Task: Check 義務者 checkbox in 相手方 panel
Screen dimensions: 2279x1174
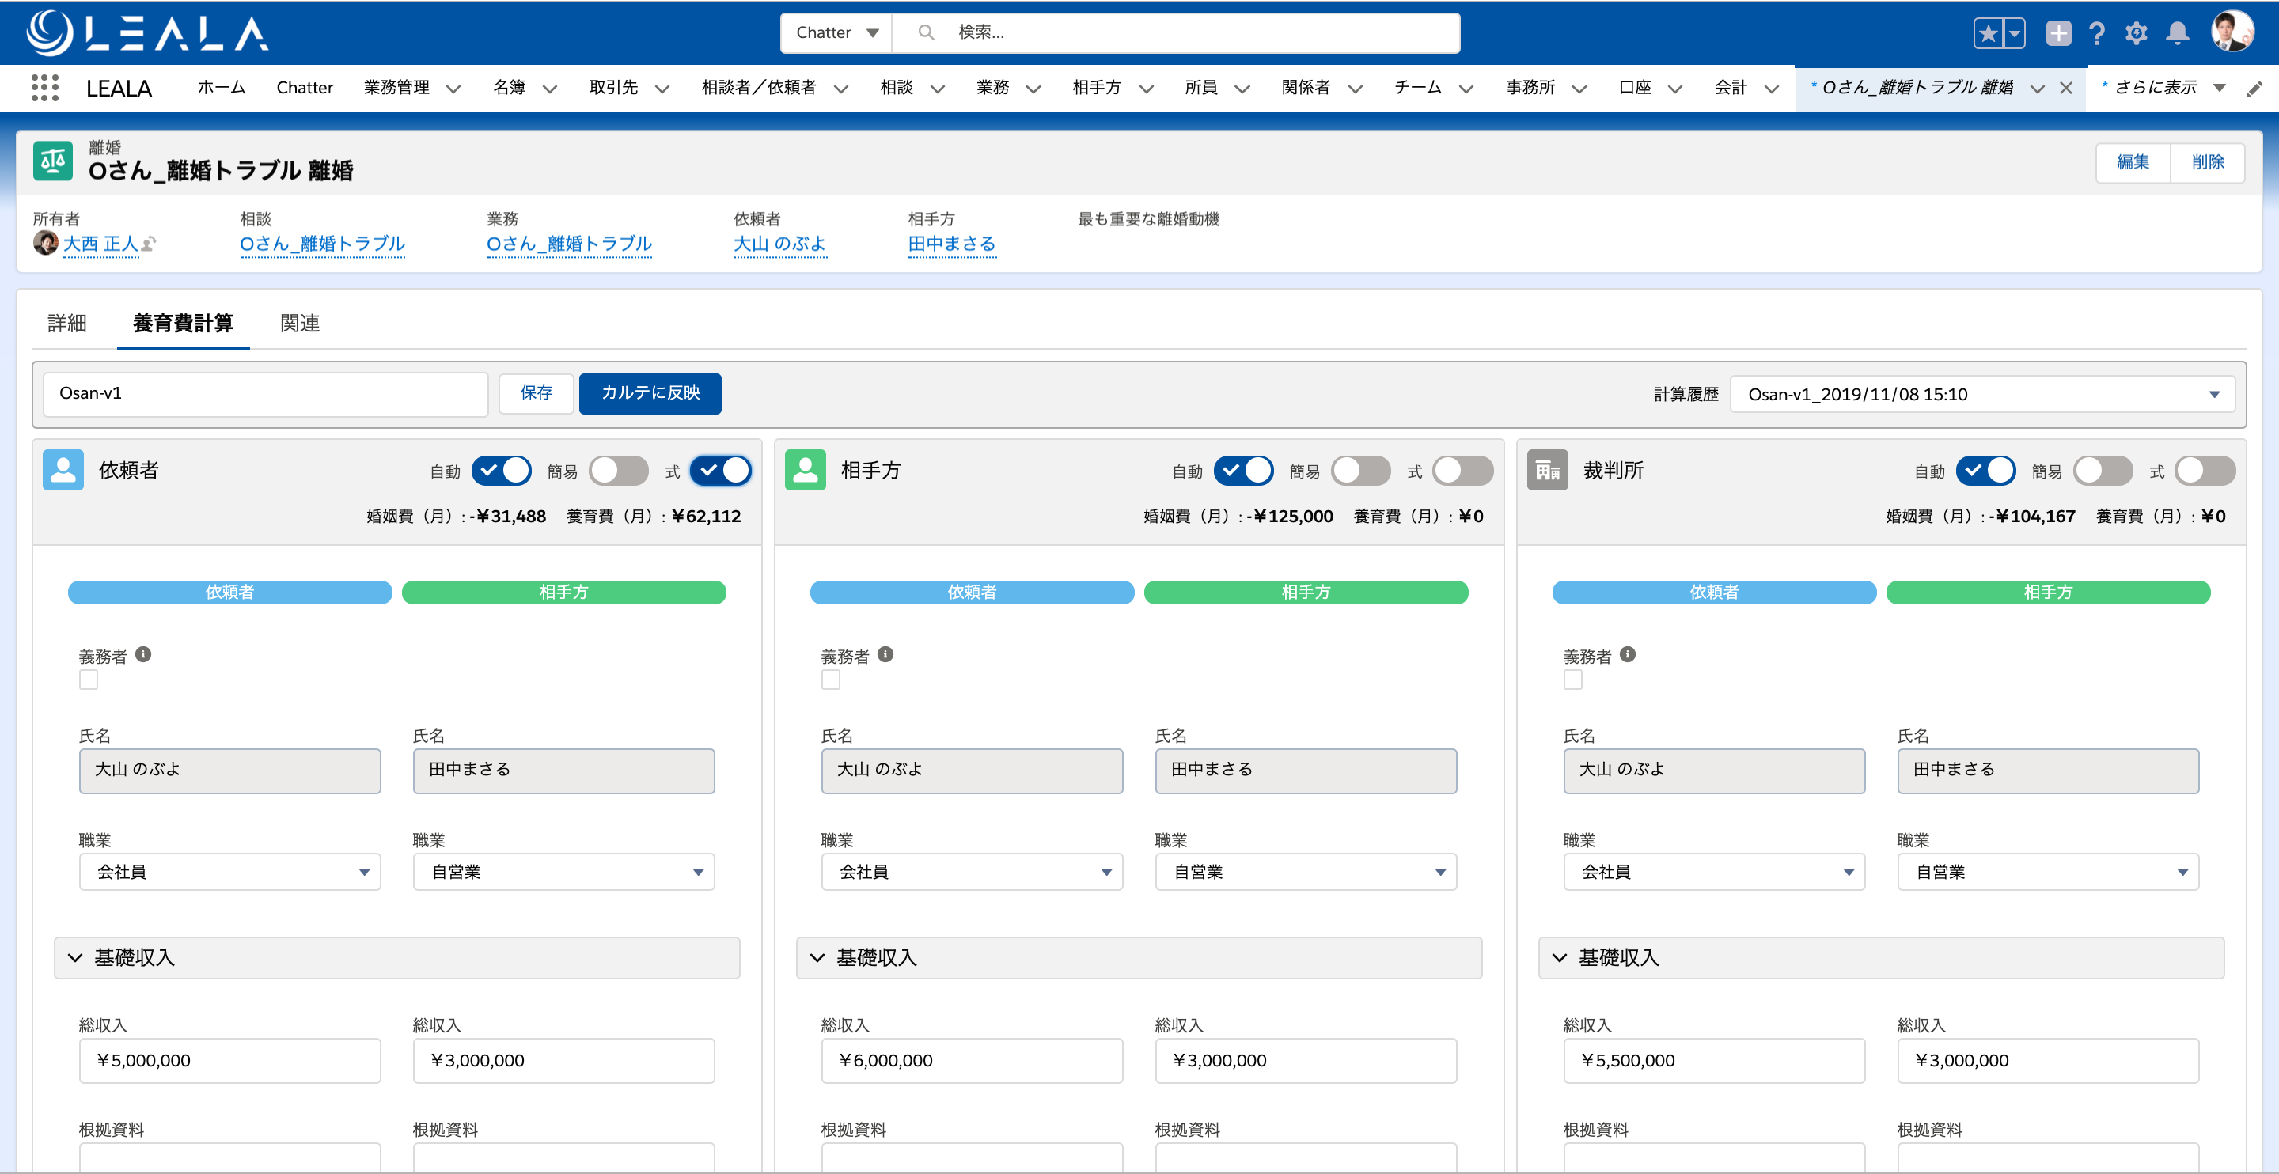Action: [831, 680]
